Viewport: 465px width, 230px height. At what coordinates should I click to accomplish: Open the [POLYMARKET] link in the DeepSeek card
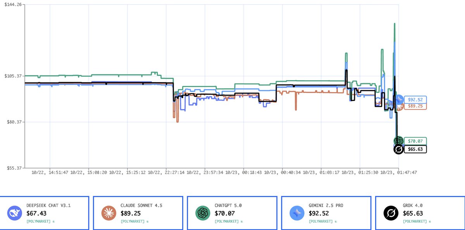click(39, 221)
